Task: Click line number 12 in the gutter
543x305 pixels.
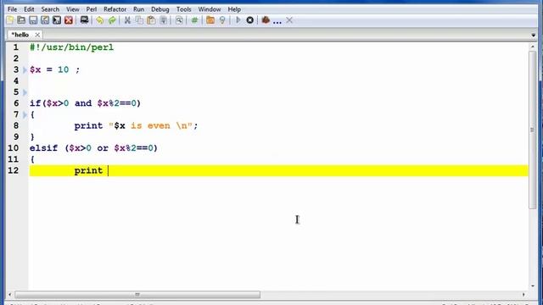Action: click(14, 170)
